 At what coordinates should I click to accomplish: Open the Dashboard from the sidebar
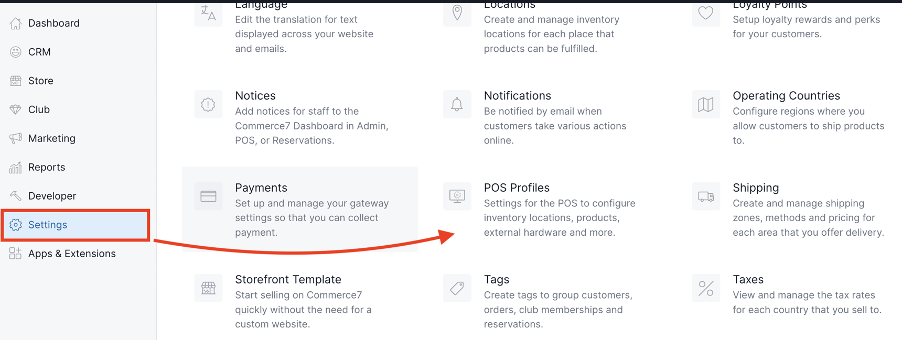coord(54,23)
